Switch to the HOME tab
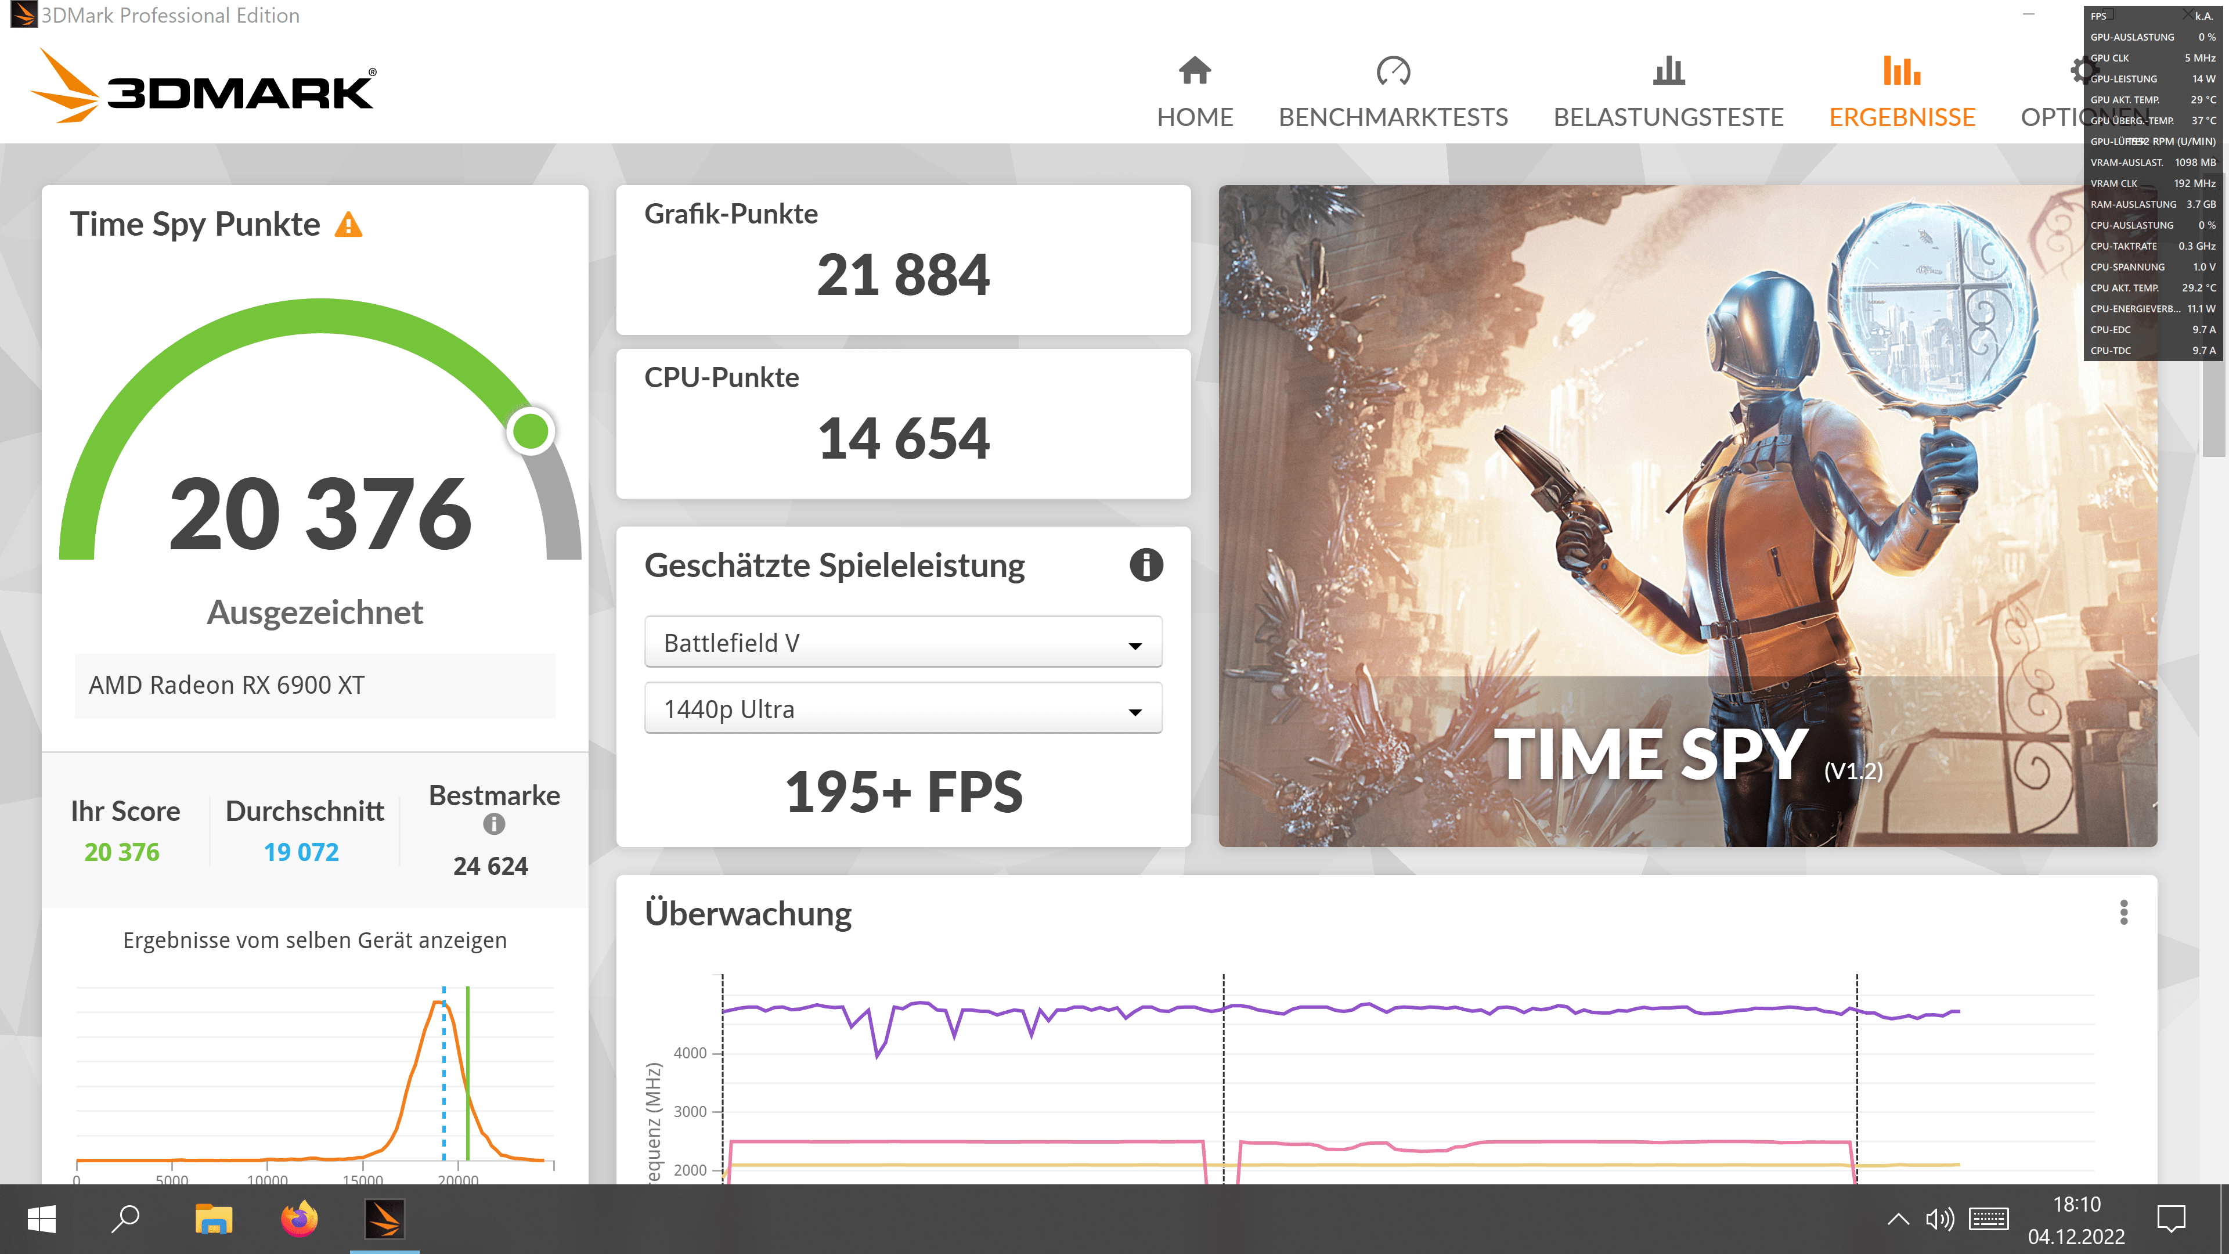 coord(1195,117)
